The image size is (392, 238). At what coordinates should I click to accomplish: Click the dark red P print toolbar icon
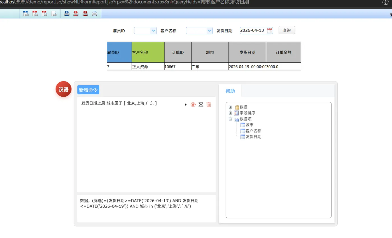[x=85, y=13]
